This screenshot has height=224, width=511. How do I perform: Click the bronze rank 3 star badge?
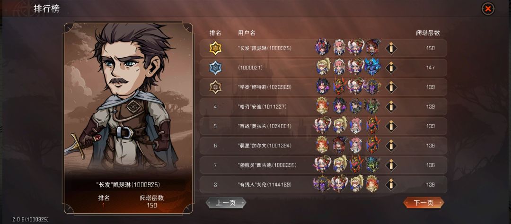click(215, 87)
